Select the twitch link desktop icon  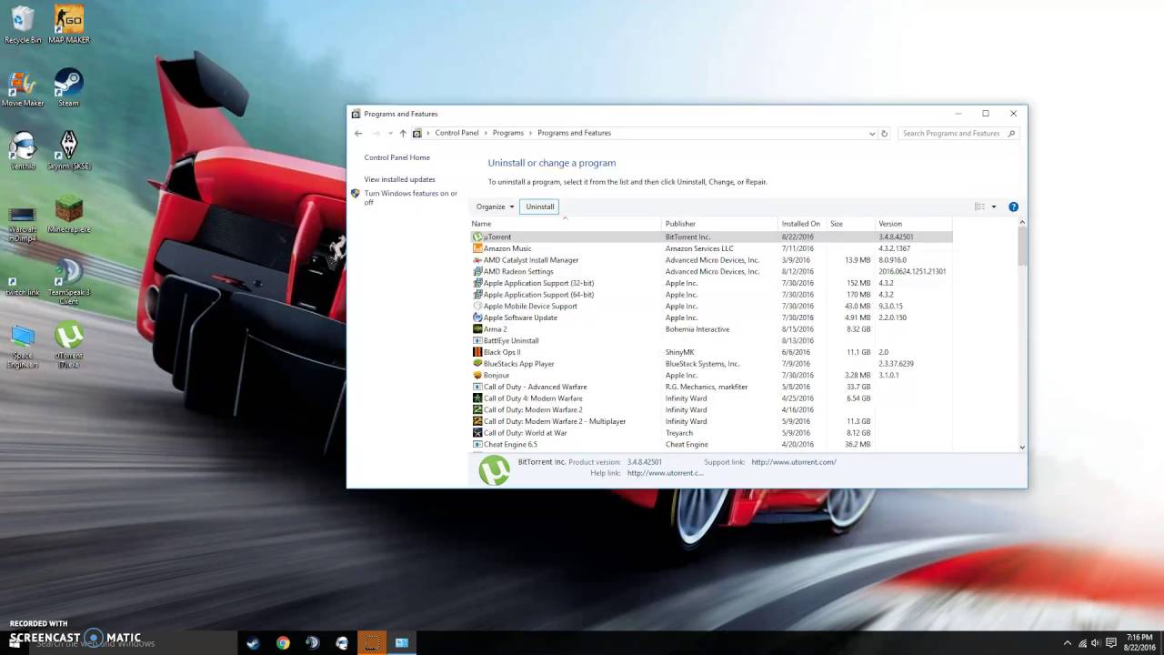tap(22, 286)
